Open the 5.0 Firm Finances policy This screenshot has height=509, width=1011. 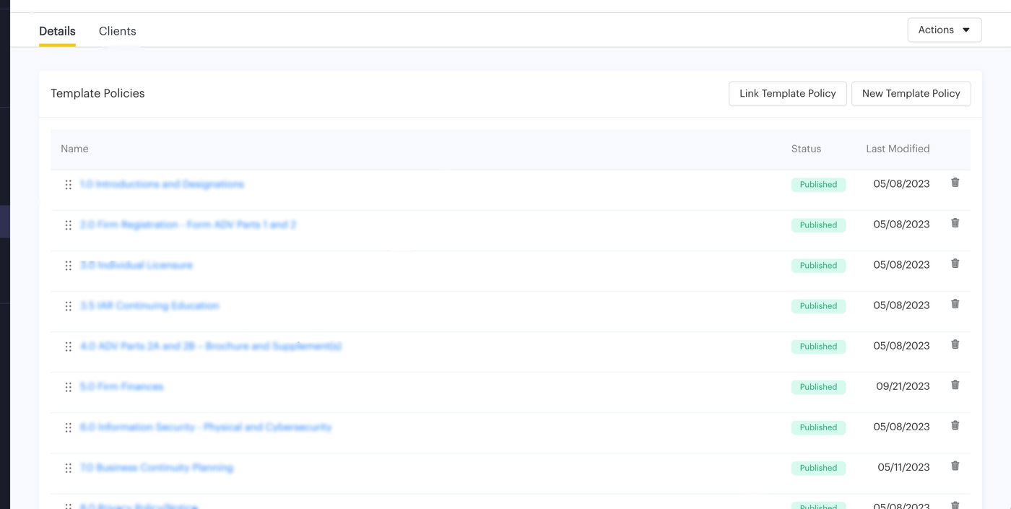pos(121,387)
